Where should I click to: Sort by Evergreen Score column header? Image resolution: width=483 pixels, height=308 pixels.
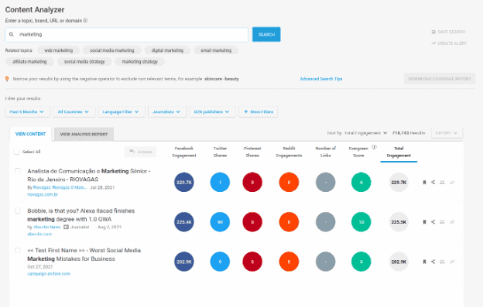pos(358,152)
